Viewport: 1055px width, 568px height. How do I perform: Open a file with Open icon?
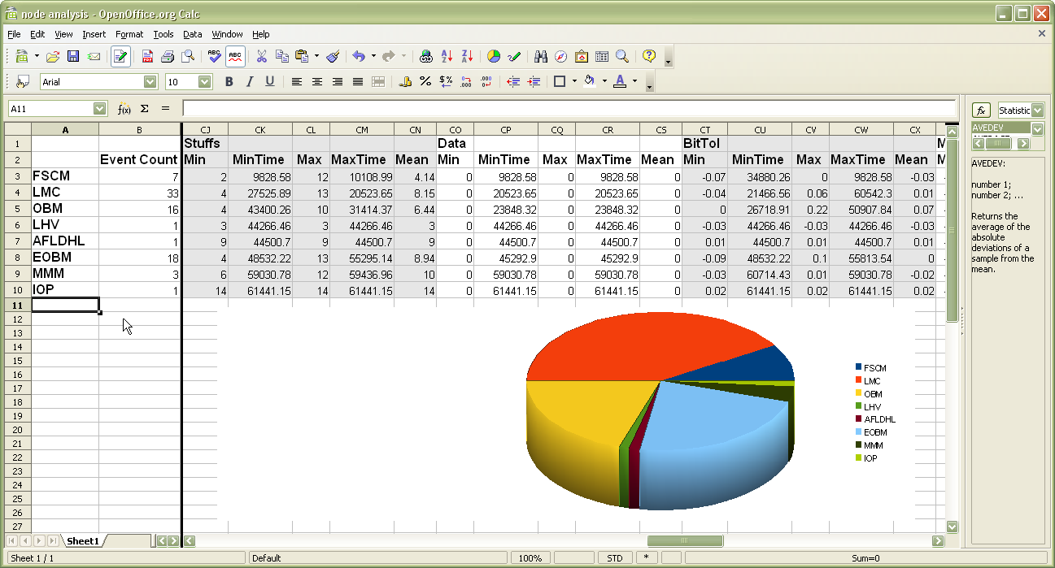53,56
